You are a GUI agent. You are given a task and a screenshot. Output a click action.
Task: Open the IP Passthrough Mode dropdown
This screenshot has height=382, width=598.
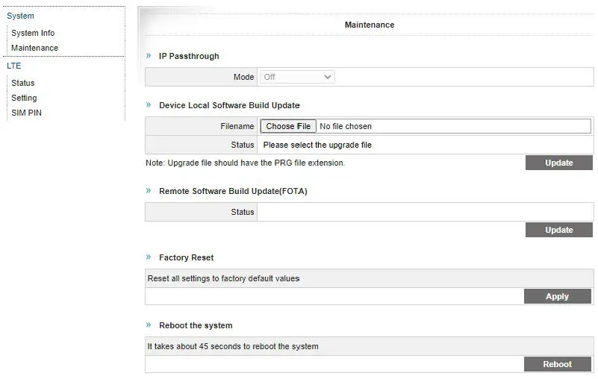[296, 77]
